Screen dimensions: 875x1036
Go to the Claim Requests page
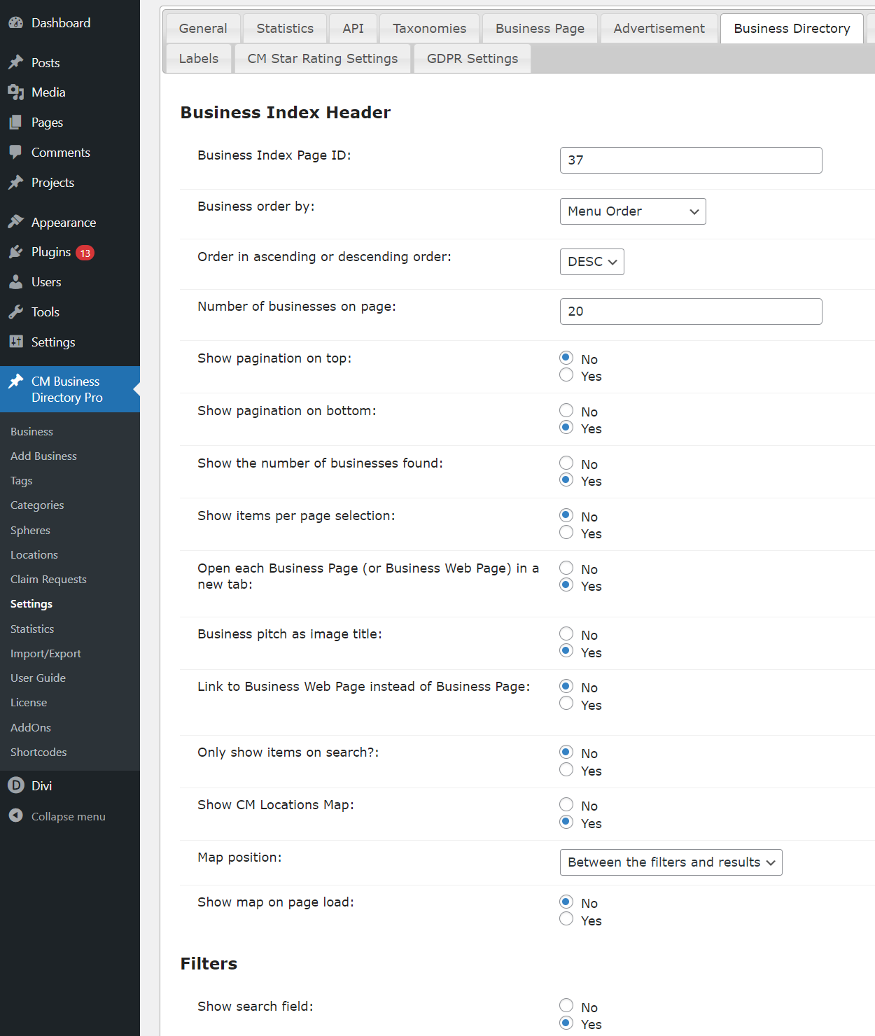pyautogui.click(x=48, y=580)
